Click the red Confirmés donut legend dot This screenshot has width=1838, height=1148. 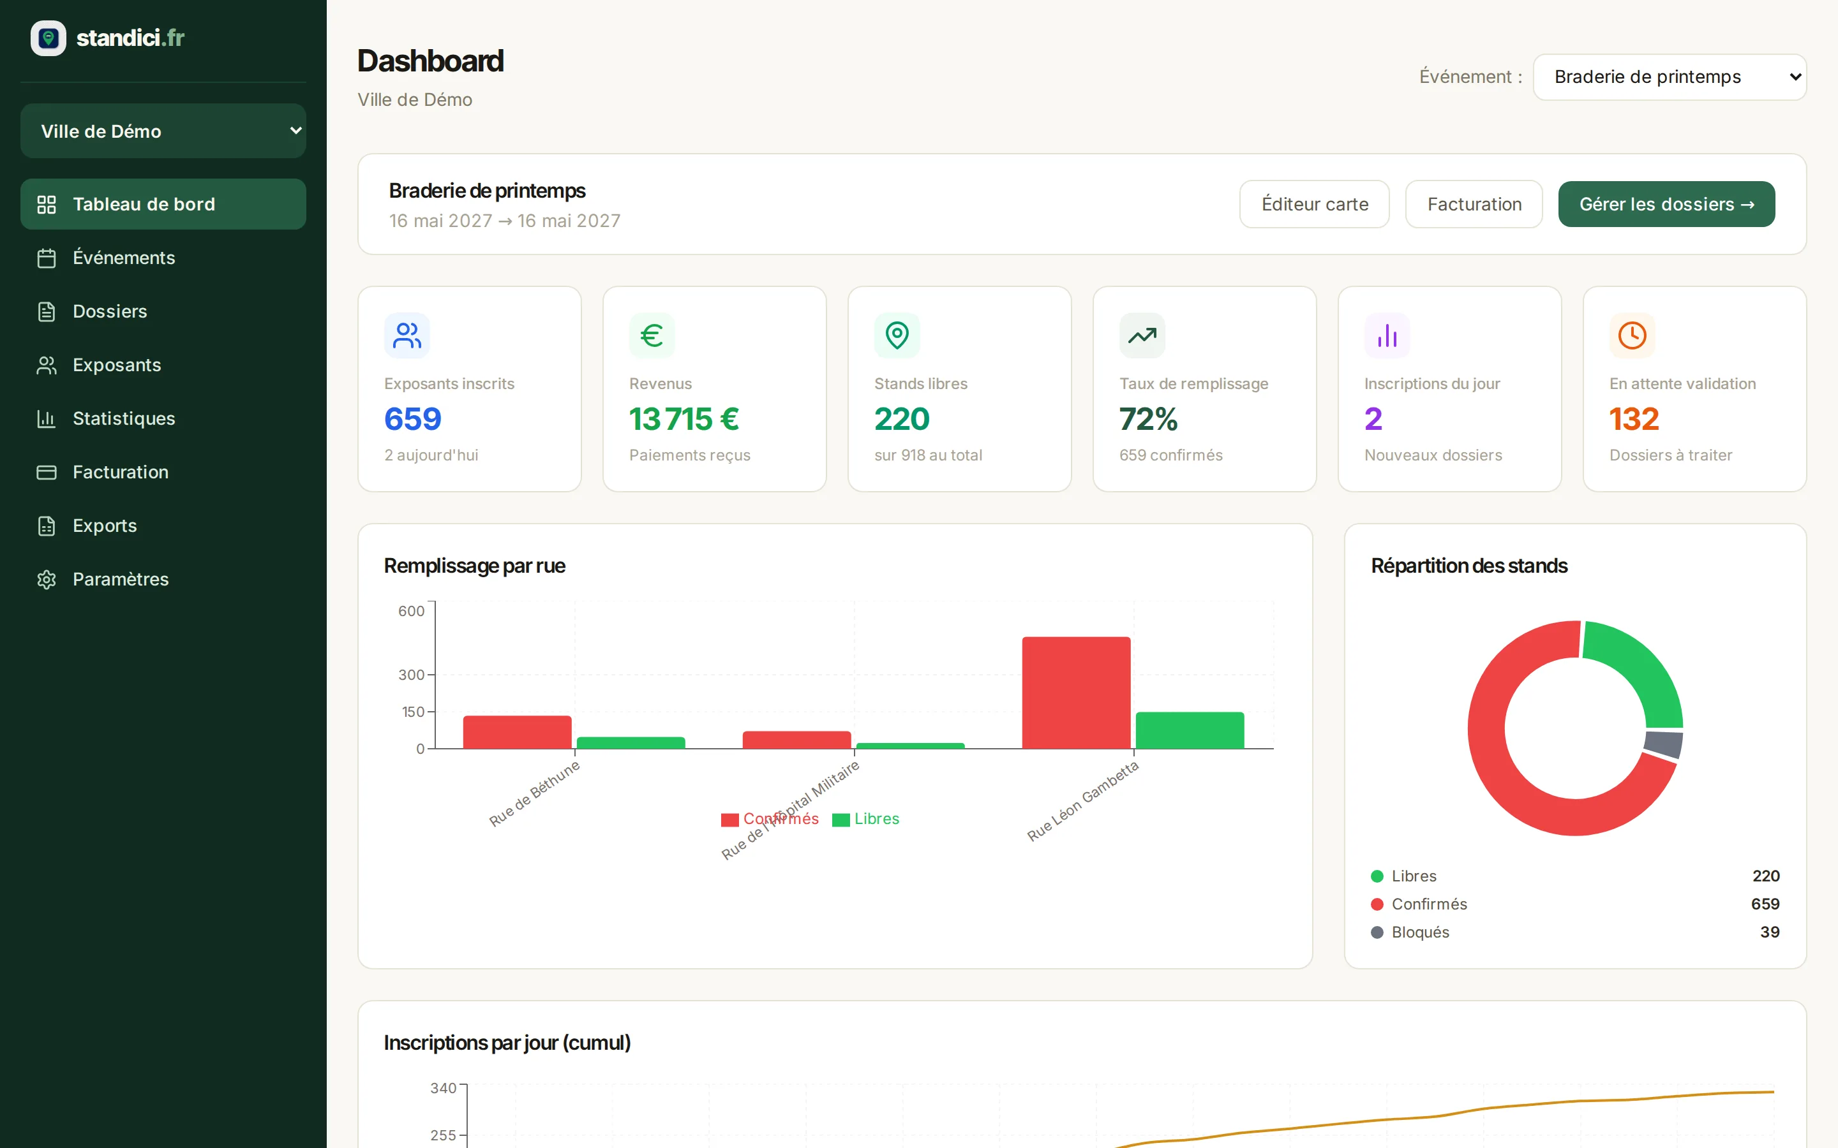pos(1377,904)
